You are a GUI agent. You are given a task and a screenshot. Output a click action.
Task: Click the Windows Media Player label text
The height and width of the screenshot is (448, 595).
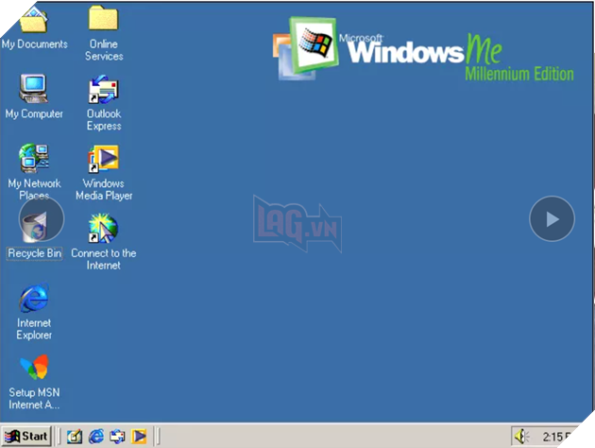(104, 189)
